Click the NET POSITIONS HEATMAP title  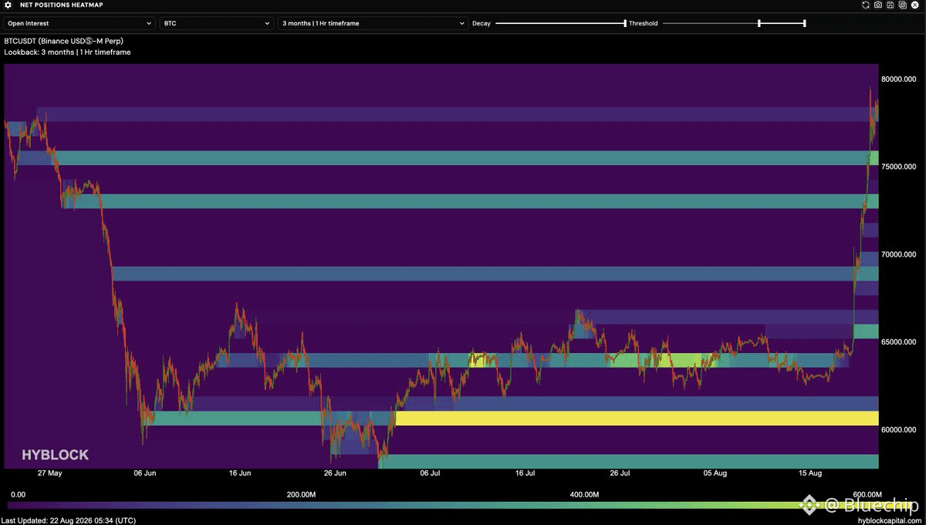[62, 5]
